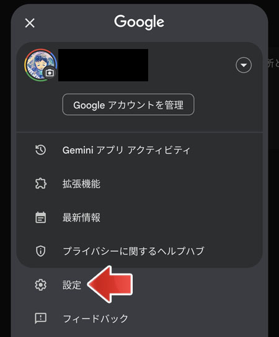Open Google アカウントを管理 button
This screenshot has height=337, width=279.
128,105
